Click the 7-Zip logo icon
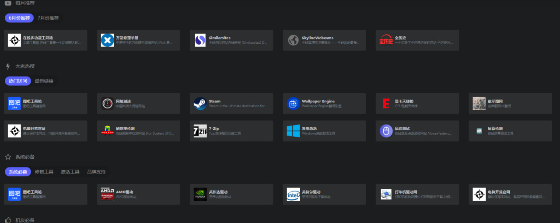The image size is (560, 223). (x=200, y=131)
